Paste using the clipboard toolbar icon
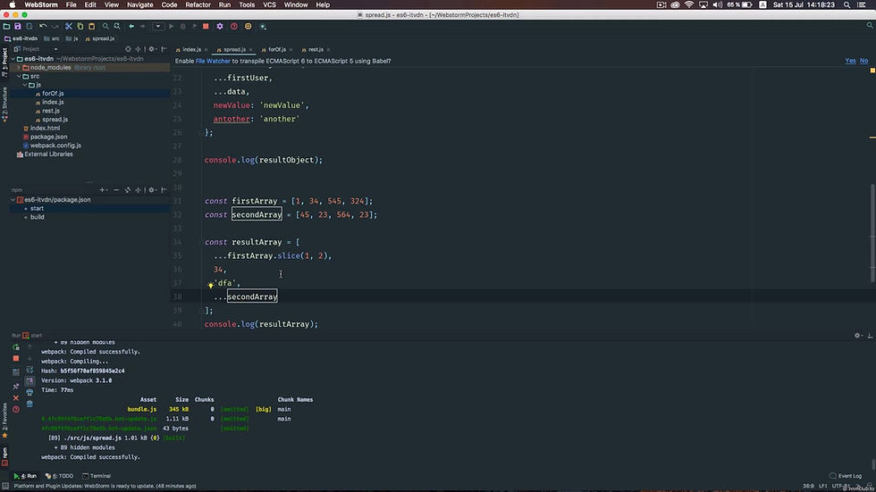Image resolution: width=876 pixels, height=492 pixels. pyautogui.click(x=91, y=26)
